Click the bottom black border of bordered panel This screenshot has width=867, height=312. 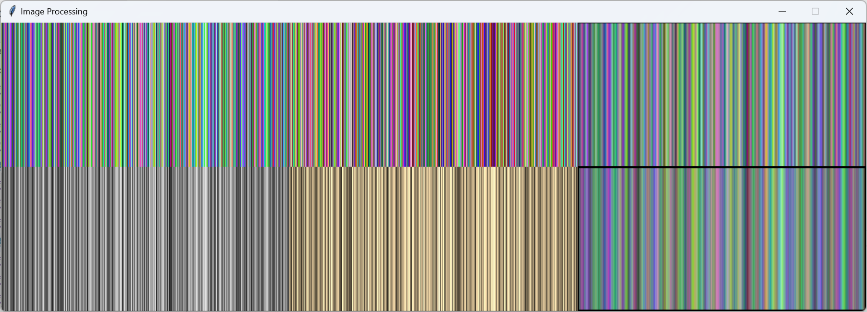click(x=721, y=310)
